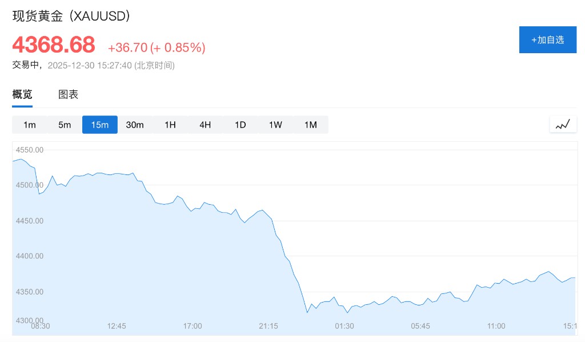Add XAUUSD to watchlist with 加自选
Image resolution: width=585 pixels, height=342 pixels.
547,39
